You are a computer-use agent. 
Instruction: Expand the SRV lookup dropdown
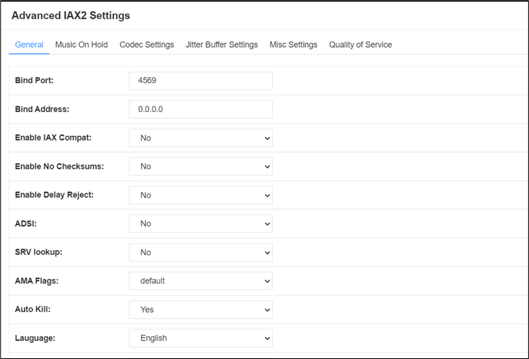(201, 252)
